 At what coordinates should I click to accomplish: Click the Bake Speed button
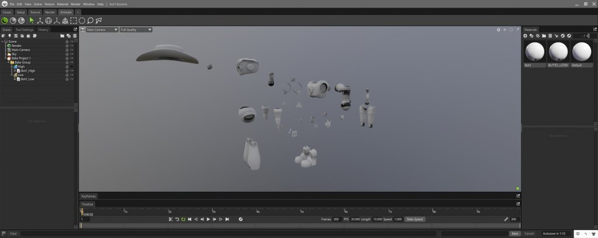pyautogui.click(x=415, y=219)
